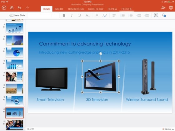This screenshot has width=175, height=131.
Task: Switch to the INSERT tab
Action: tap(59, 9)
